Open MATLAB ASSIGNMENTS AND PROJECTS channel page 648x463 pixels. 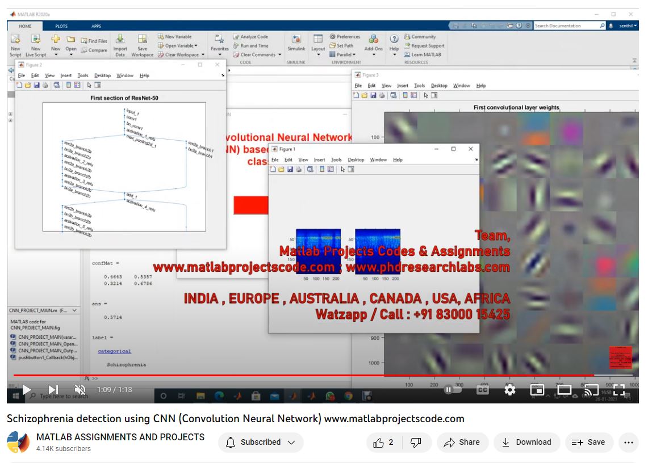pos(120,437)
